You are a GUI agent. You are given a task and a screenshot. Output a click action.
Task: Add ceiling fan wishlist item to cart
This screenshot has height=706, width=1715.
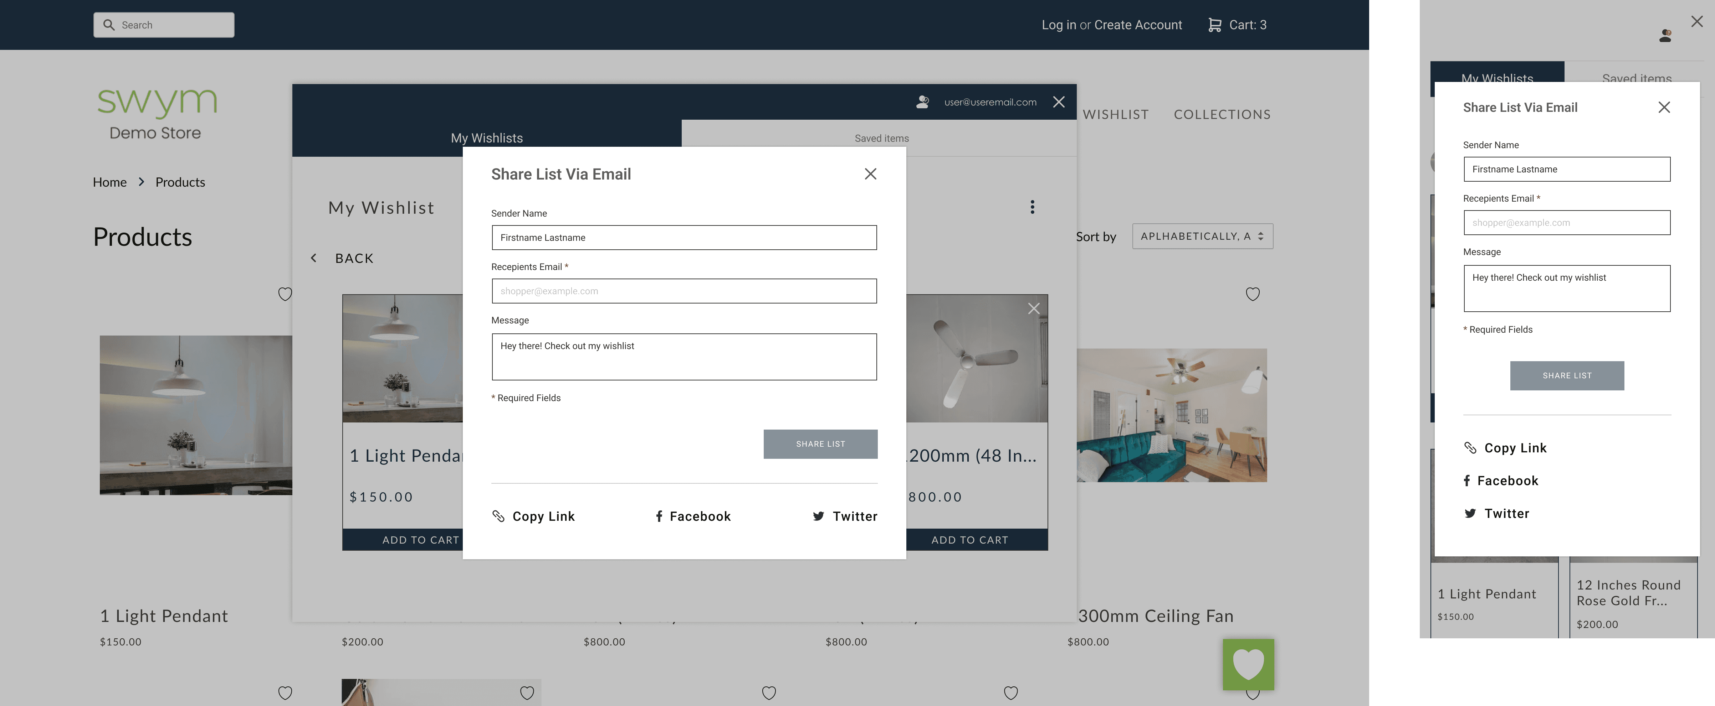point(977,540)
